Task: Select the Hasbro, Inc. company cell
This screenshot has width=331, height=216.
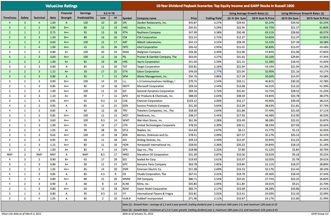Action: [x=160, y=28]
